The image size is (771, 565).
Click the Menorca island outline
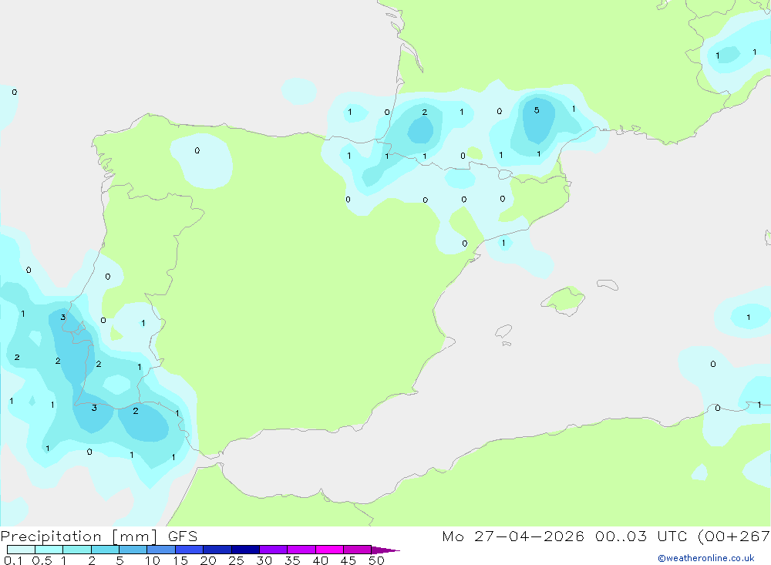608,284
